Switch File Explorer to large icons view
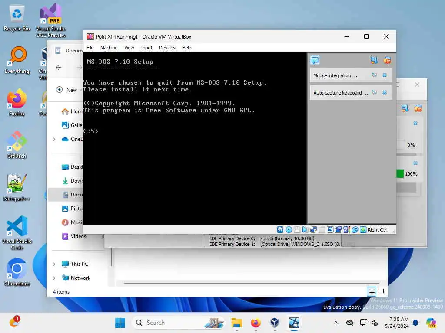 381,291
